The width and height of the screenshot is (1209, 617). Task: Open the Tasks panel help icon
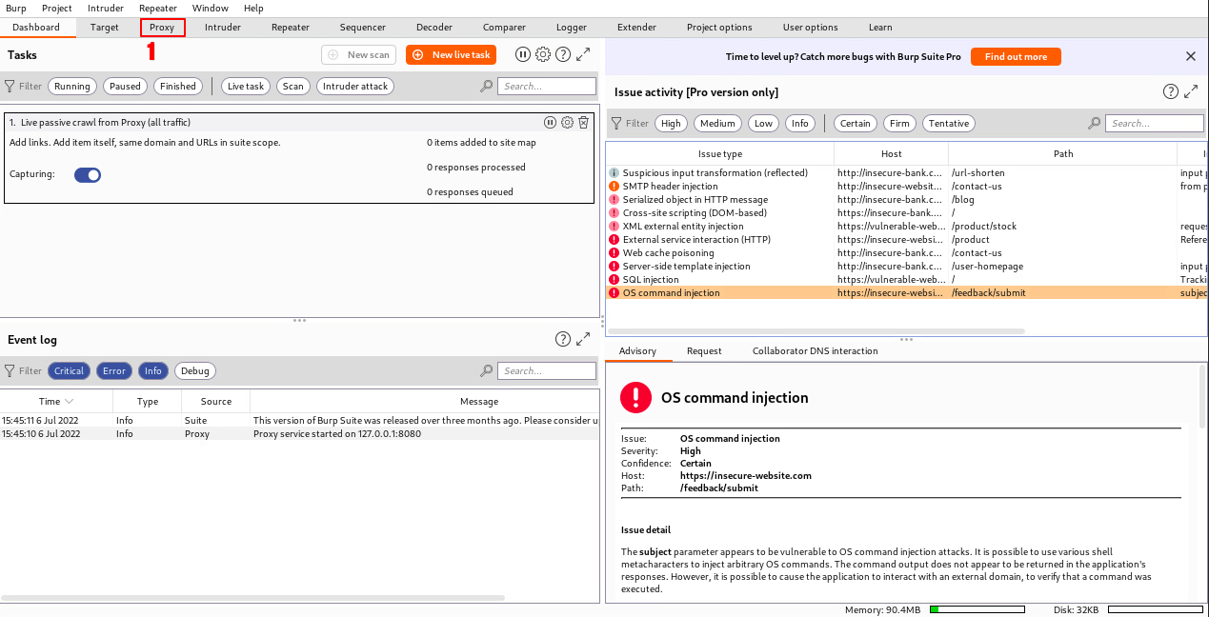click(x=563, y=55)
